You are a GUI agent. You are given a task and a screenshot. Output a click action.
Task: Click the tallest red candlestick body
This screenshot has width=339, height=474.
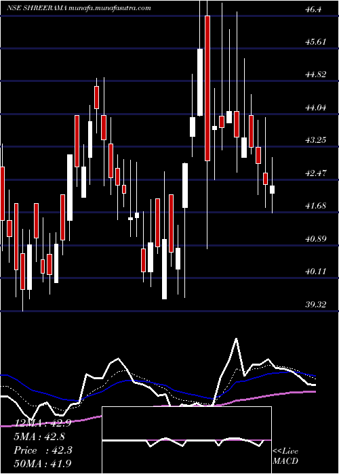(207, 88)
